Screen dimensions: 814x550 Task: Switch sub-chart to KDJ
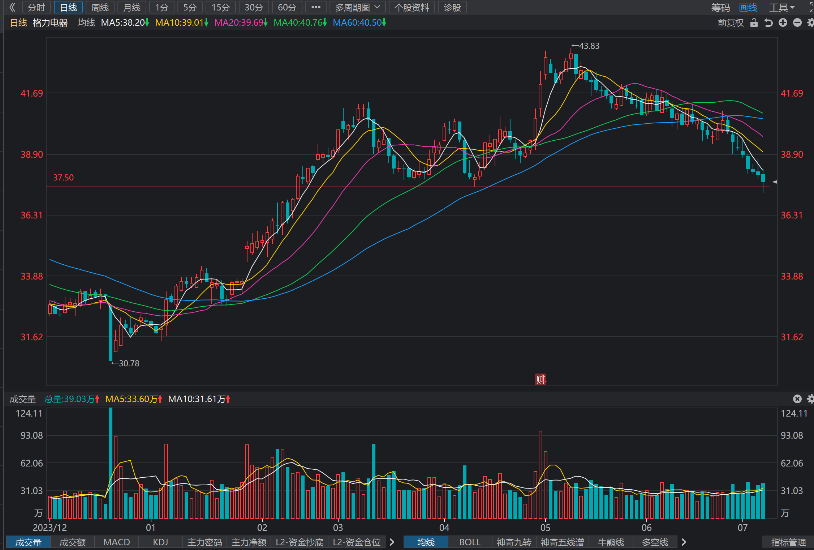[x=161, y=542]
